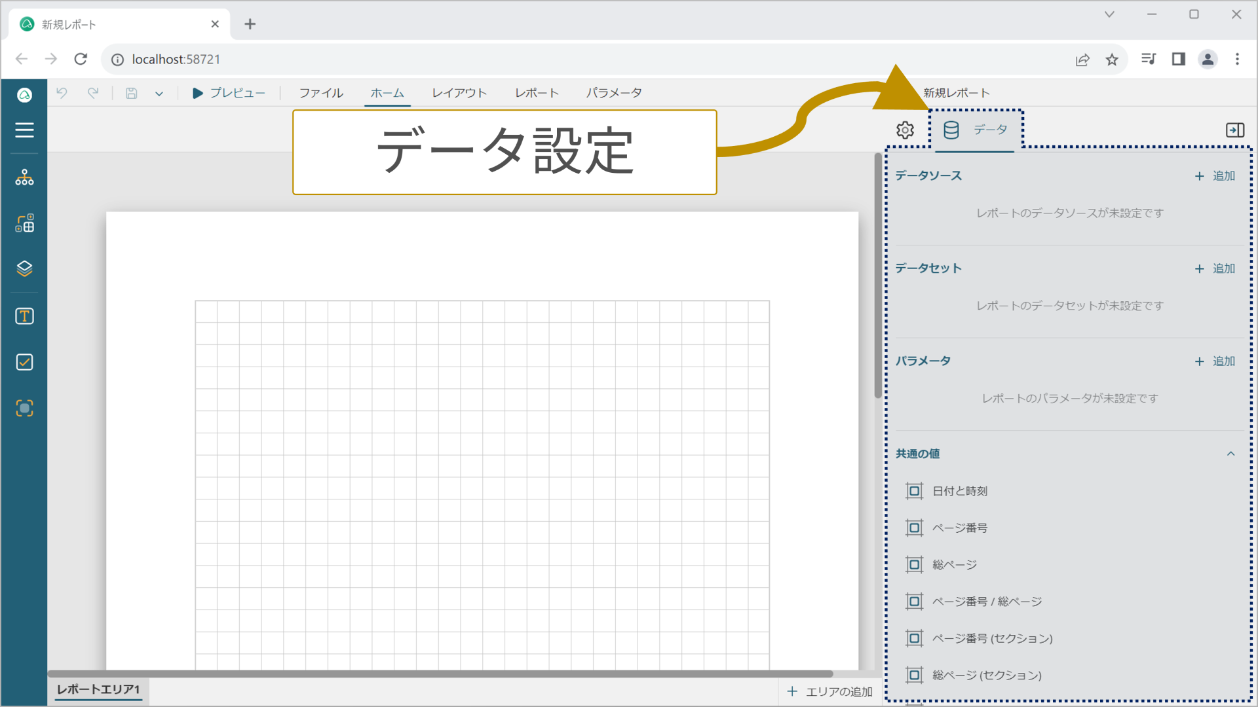The width and height of the screenshot is (1258, 707).
Task: Click the undo icon in toolbar
Action: (62, 93)
